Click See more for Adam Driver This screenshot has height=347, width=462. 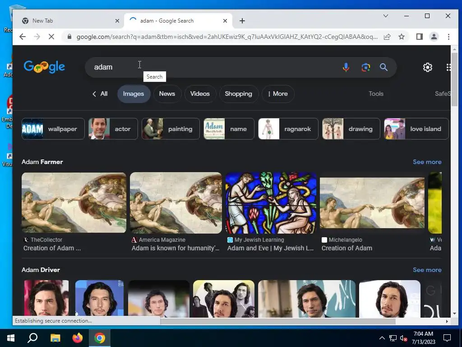(427, 270)
